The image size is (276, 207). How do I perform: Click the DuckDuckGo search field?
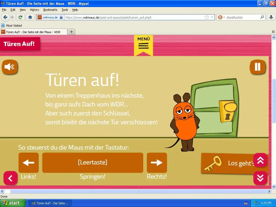pyautogui.click(x=243, y=18)
